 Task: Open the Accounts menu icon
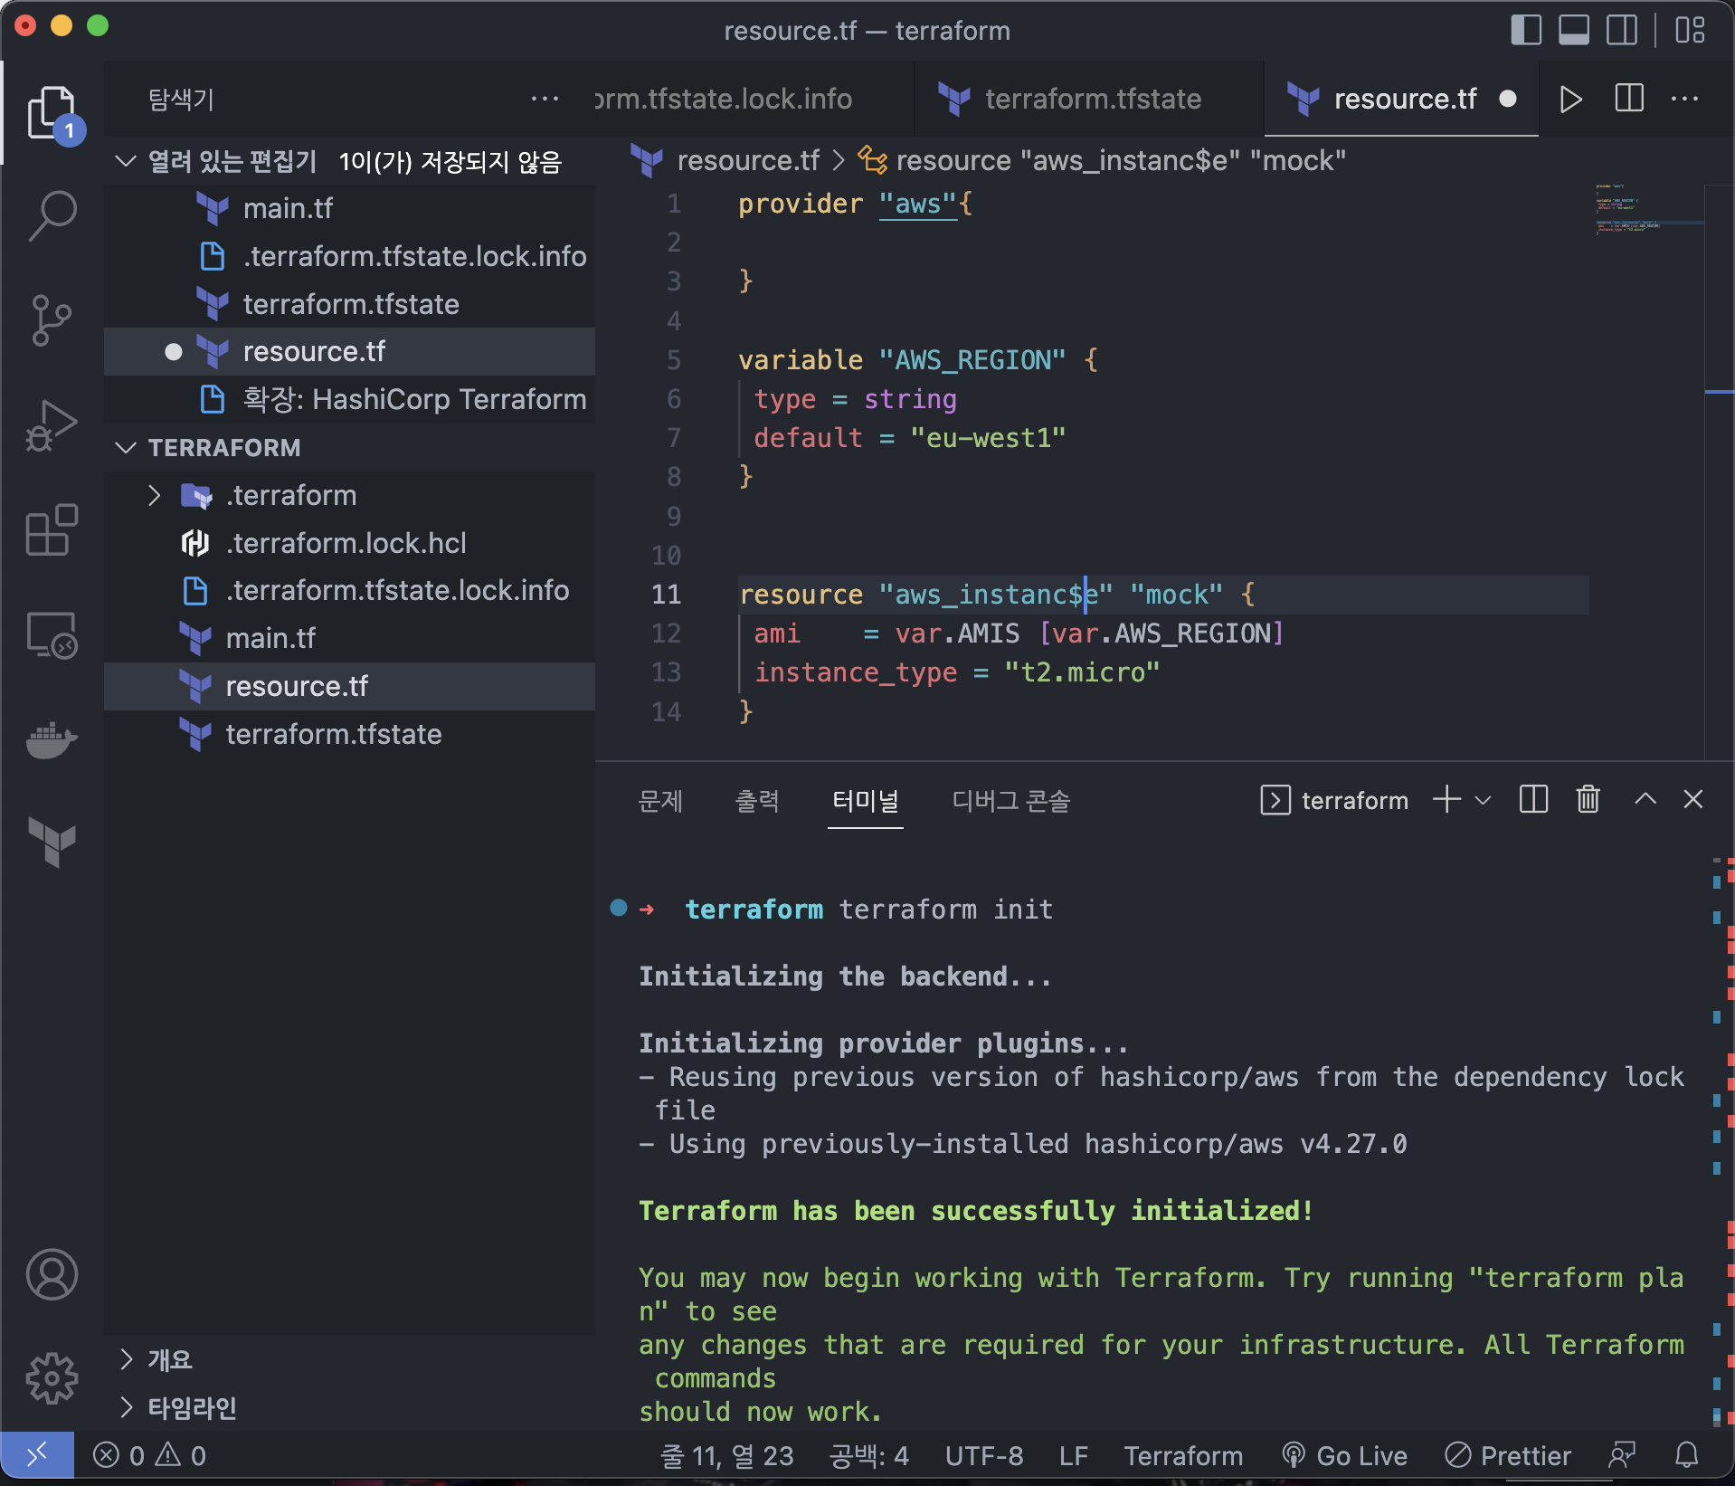[x=52, y=1274]
